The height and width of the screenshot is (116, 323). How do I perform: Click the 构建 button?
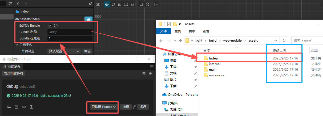click(126, 107)
